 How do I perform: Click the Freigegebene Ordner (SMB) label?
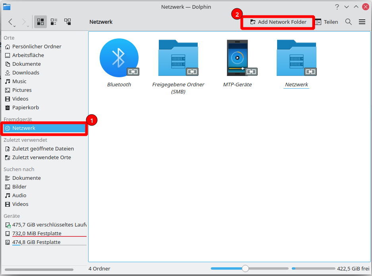pyautogui.click(x=178, y=88)
